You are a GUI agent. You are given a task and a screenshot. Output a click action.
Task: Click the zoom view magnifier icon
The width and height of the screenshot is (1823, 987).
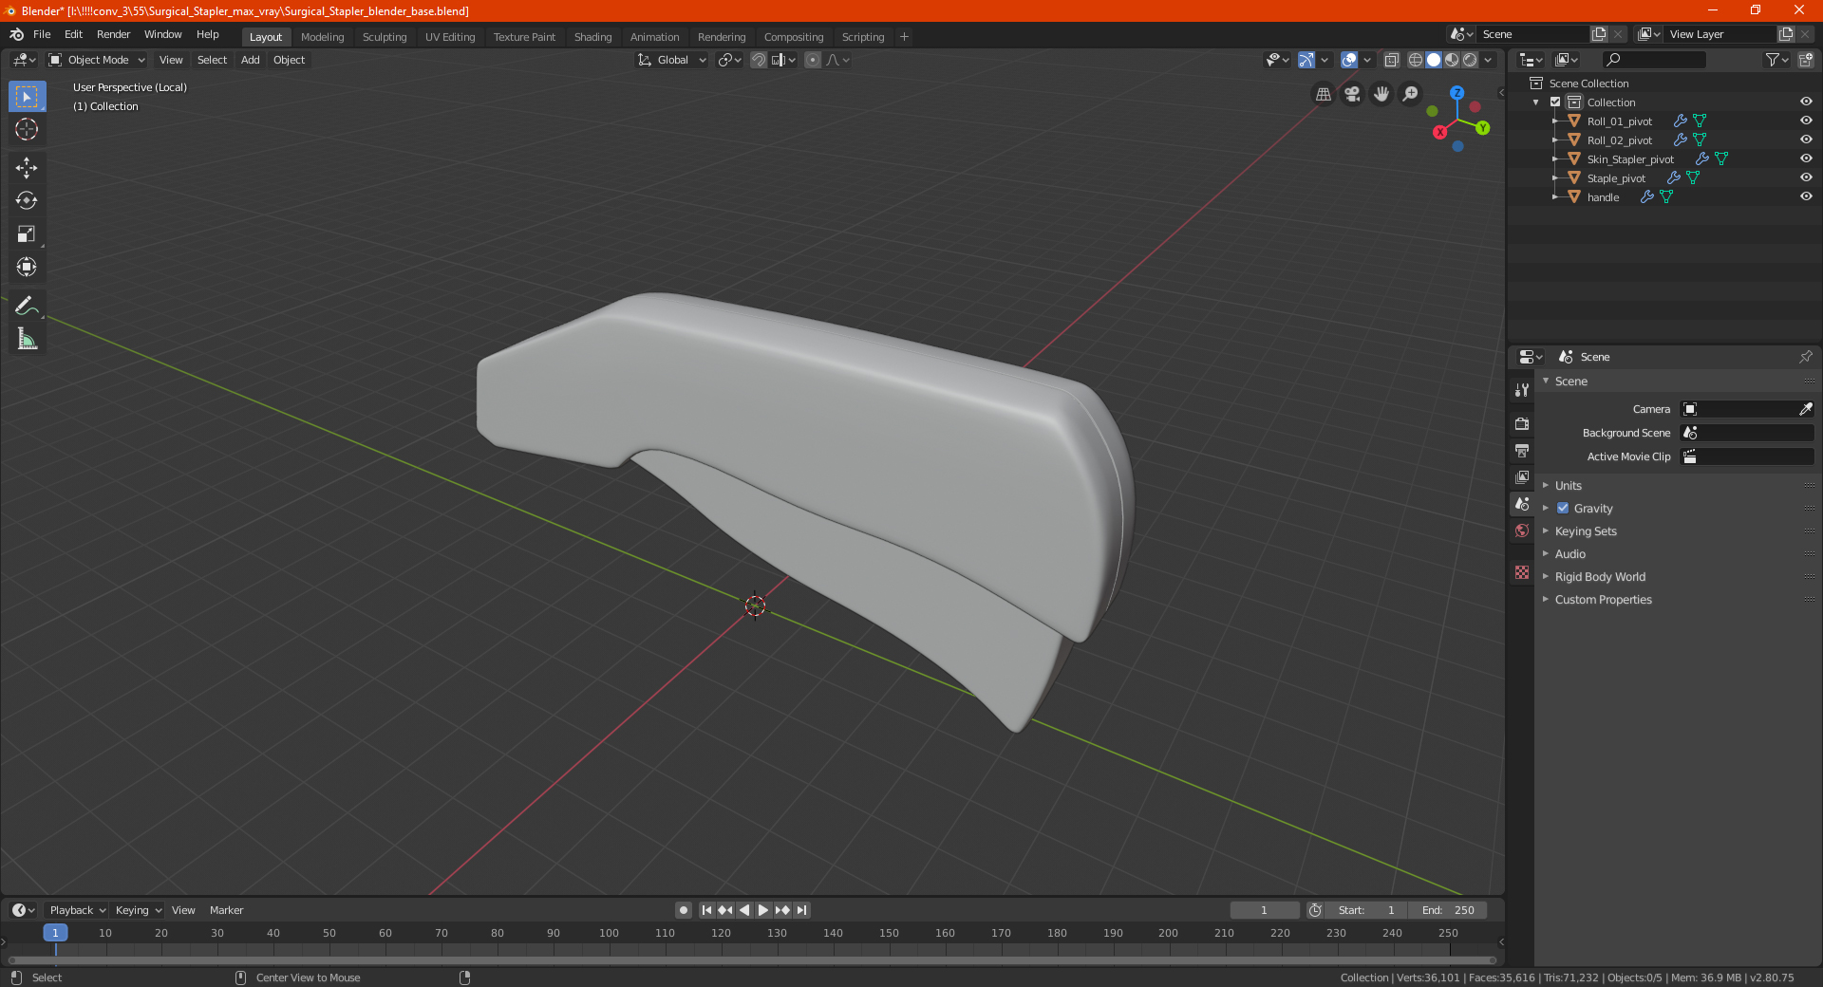pyautogui.click(x=1411, y=94)
